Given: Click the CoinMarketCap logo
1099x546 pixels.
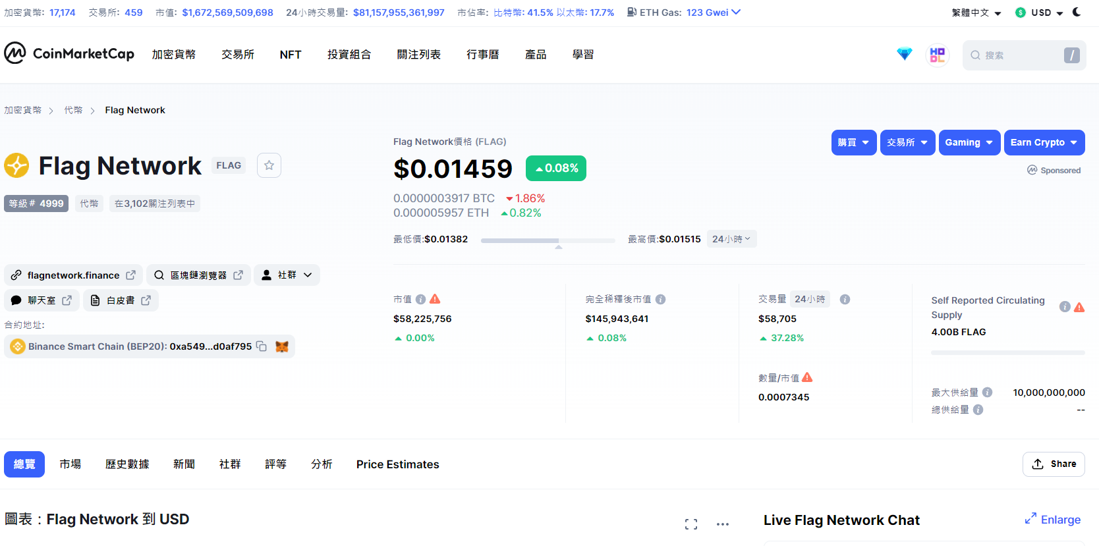Looking at the screenshot, I should click(69, 53).
